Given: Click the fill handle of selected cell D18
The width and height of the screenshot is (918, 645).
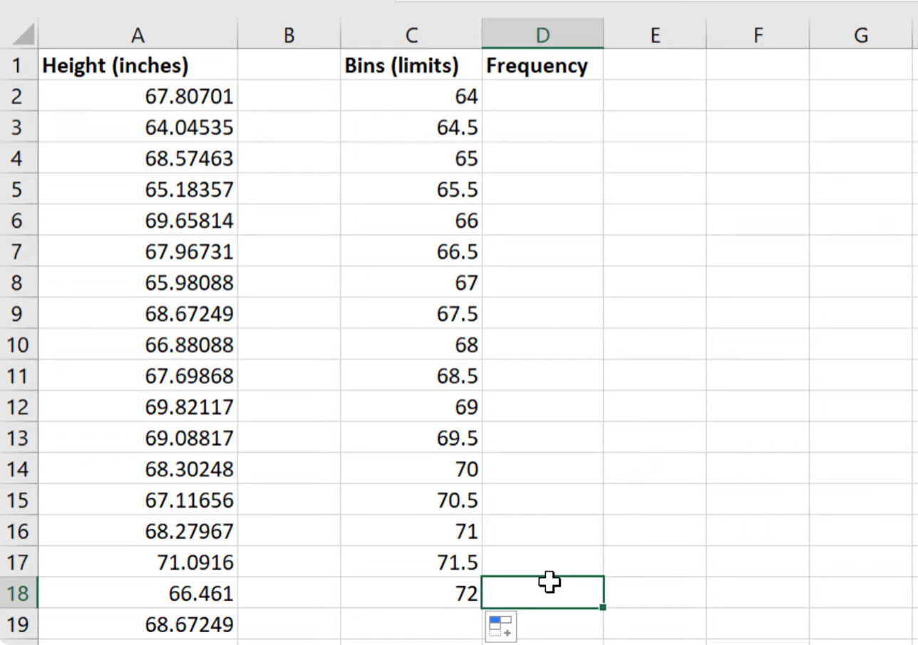Looking at the screenshot, I should click(x=603, y=607).
